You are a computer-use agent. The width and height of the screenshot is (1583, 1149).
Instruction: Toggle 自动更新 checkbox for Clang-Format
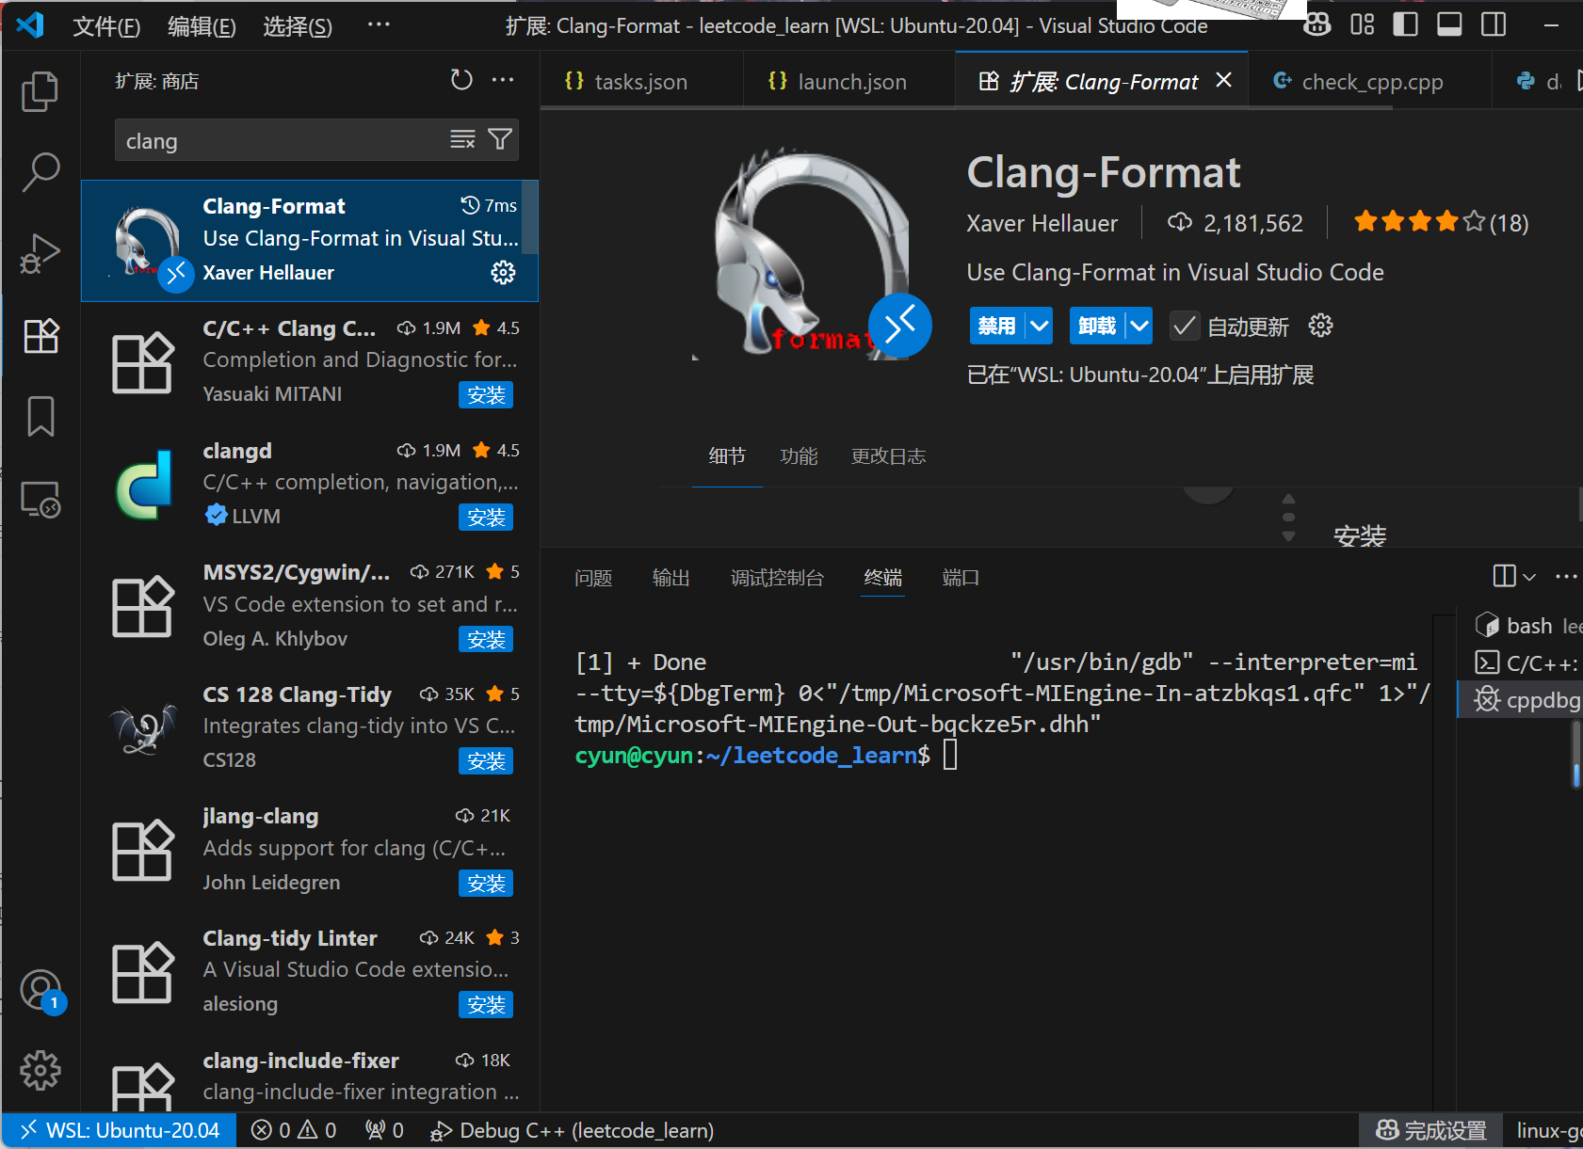(x=1184, y=327)
